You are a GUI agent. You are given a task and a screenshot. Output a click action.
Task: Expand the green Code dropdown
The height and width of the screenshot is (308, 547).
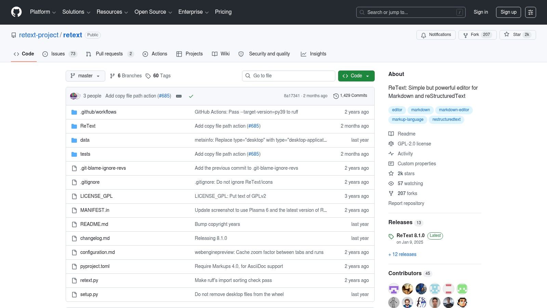pos(356,76)
